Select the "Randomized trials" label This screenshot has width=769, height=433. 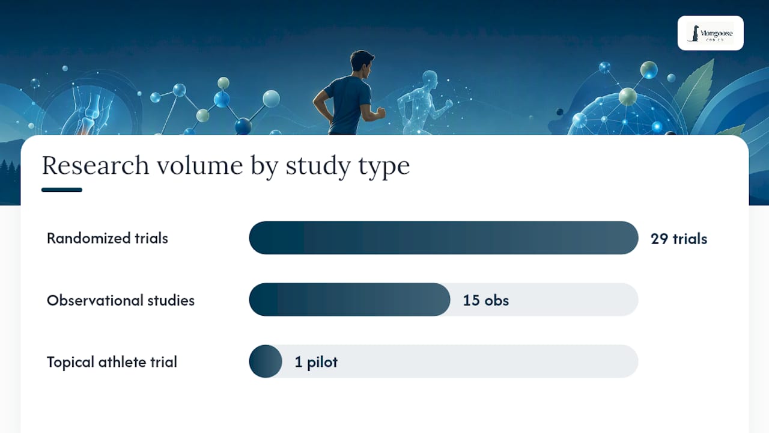[x=108, y=238]
